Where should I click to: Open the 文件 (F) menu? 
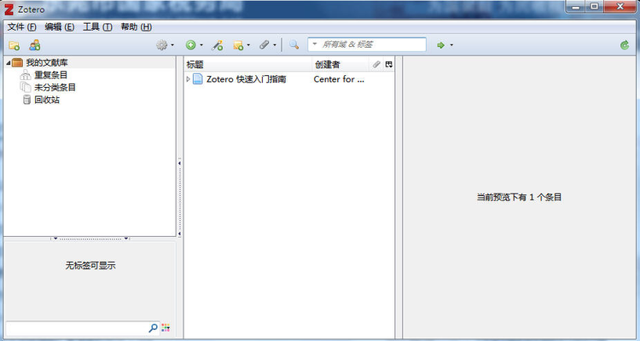coord(22,27)
